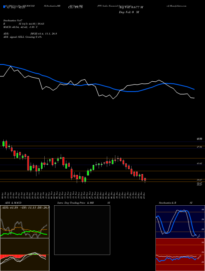Screen dimensions: 205x271
Task: Click the first green candlestick on the chart
Action: pyautogui.click(x=3, y=143)
